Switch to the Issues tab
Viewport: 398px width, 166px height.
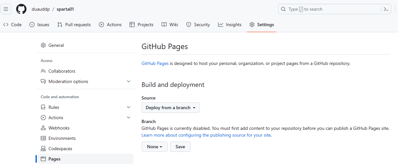[x=39, y=25]
